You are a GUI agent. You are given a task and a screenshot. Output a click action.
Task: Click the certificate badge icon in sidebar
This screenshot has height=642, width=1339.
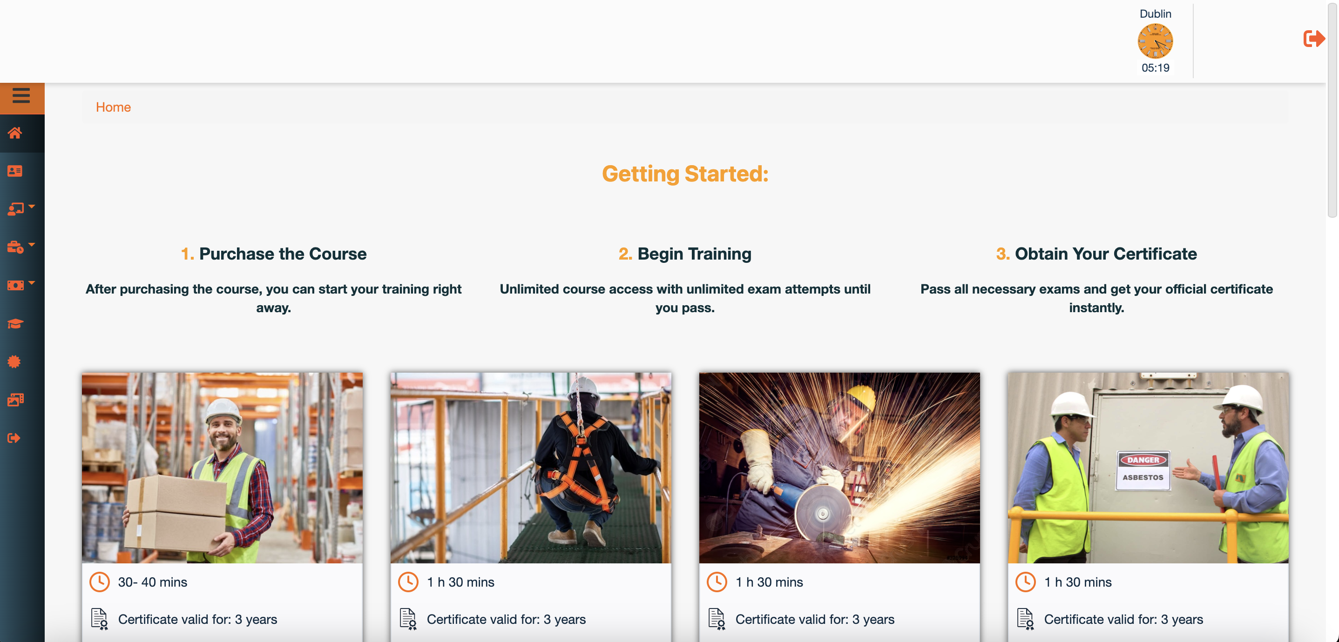pos(14,361)
